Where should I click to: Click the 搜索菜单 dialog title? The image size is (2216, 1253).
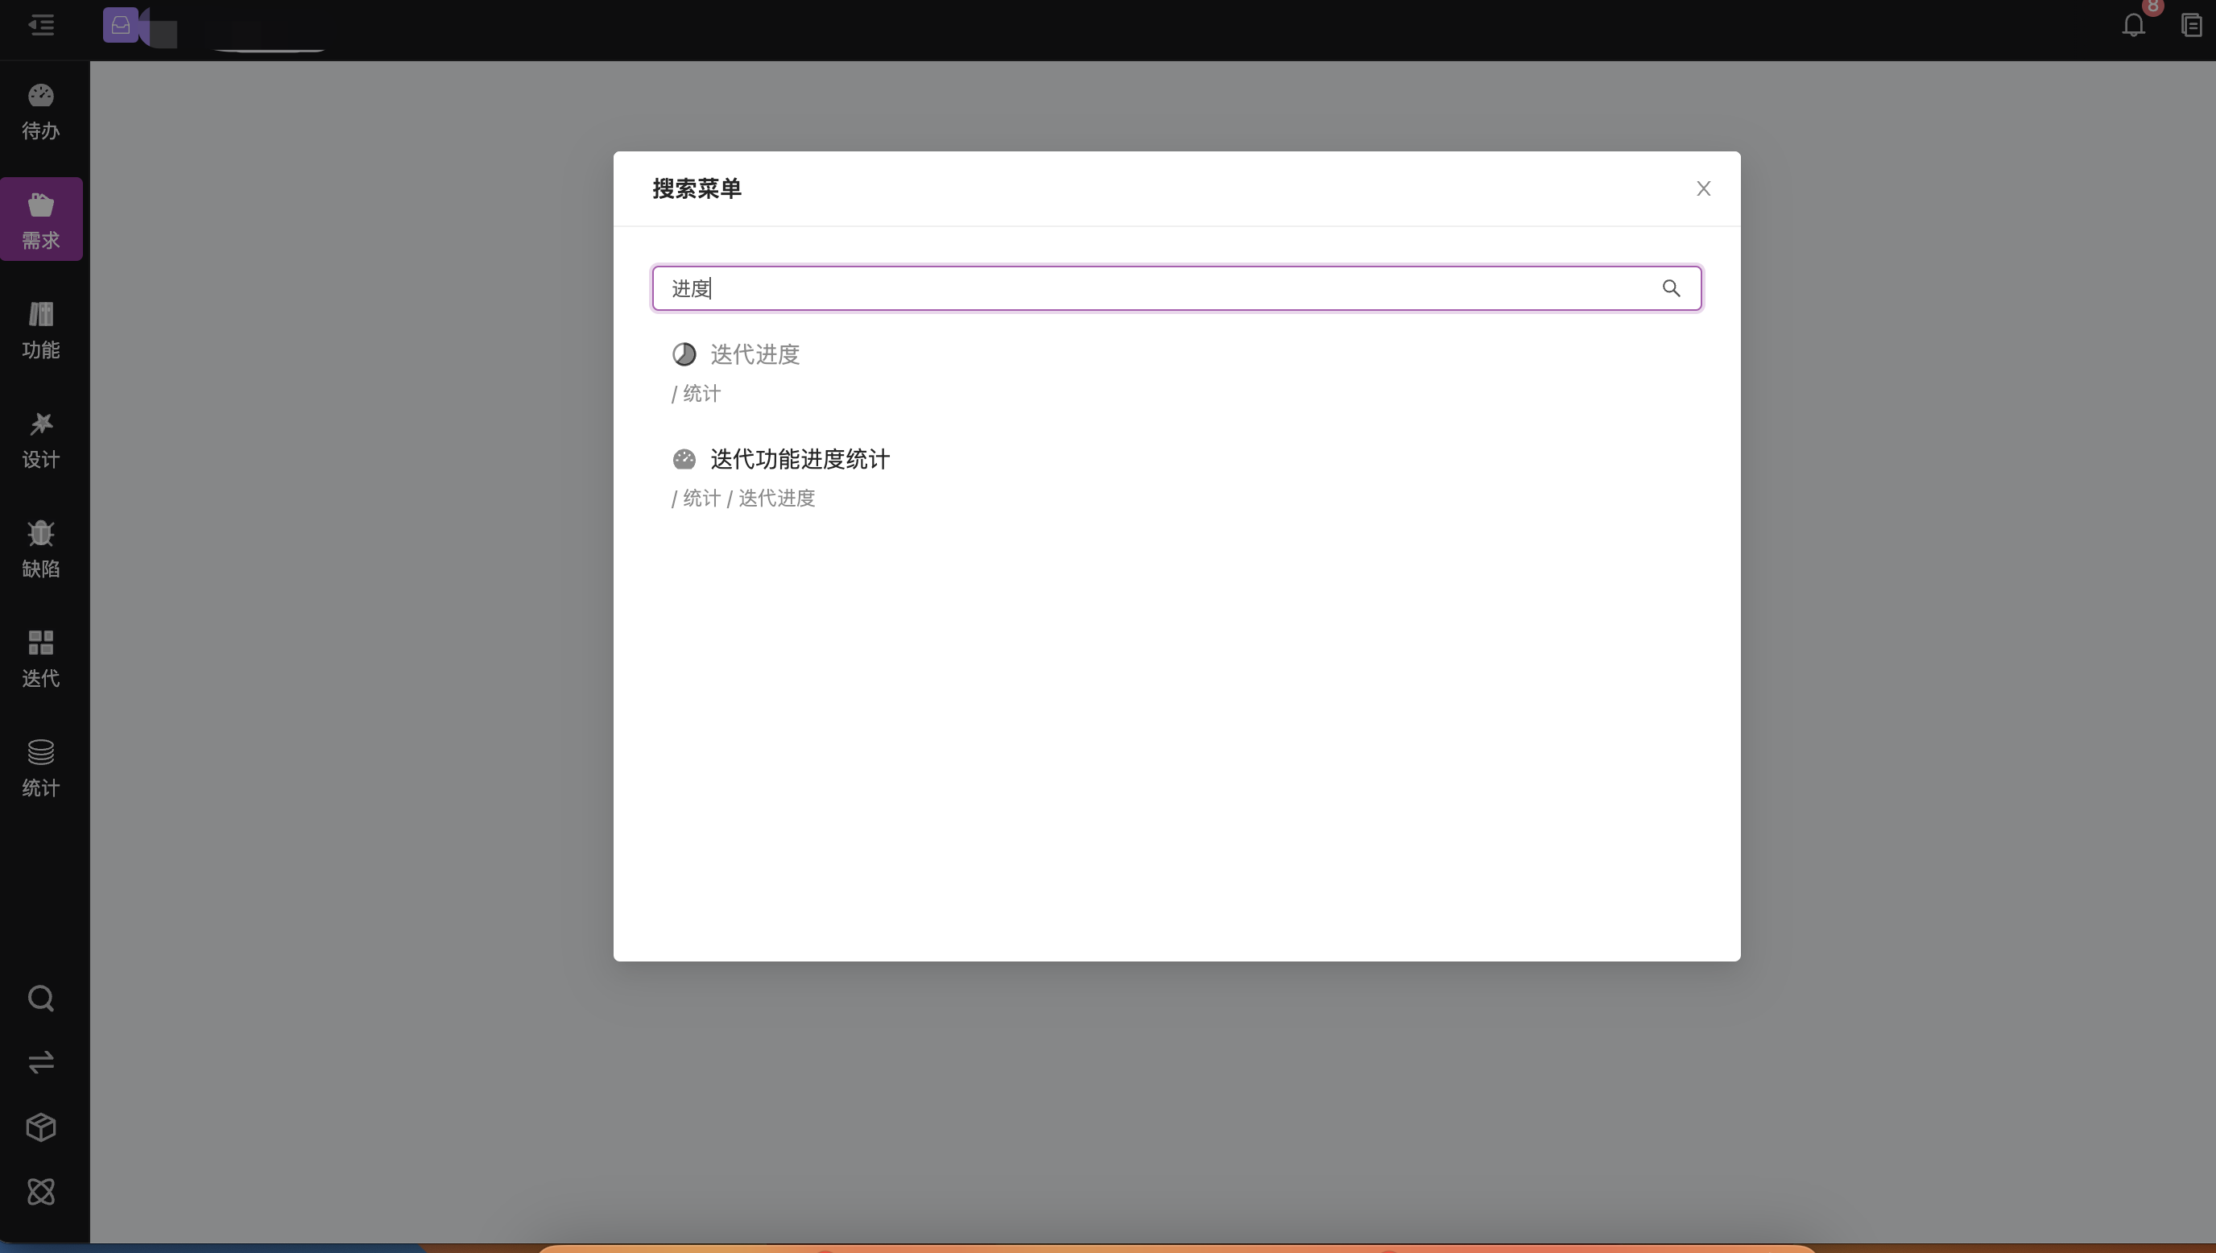click(697, 188)
